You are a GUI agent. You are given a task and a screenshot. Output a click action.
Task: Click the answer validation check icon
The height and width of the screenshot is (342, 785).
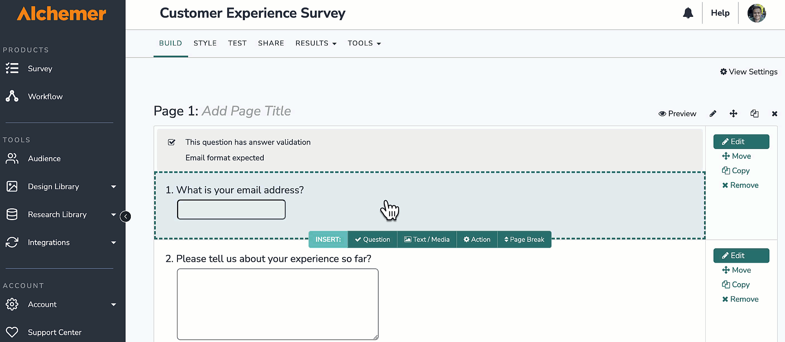pyautogui.click(x=172, y=142)
